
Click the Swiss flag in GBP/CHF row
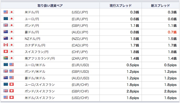click(x=12, y=91)
